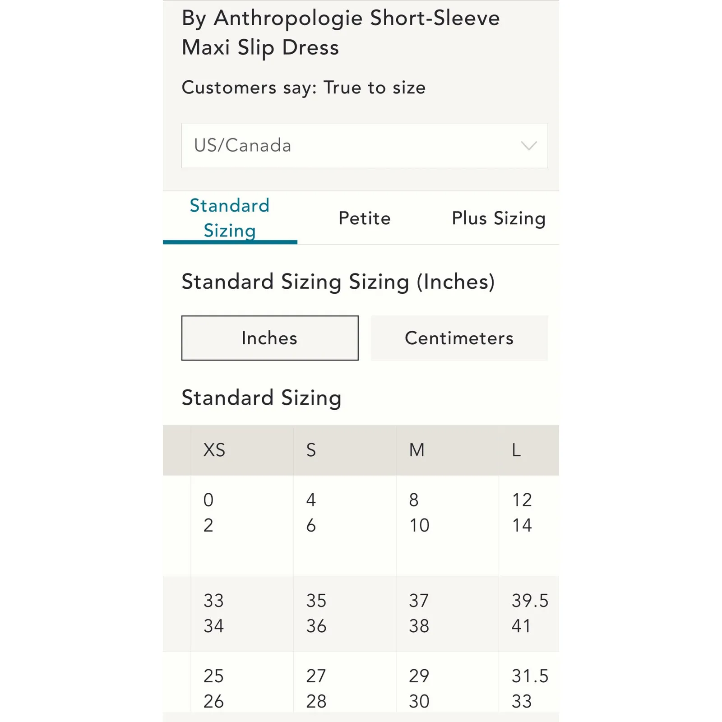Open the Petite sizing tab
Screen dimensions: 722x722
pos(365,218)
